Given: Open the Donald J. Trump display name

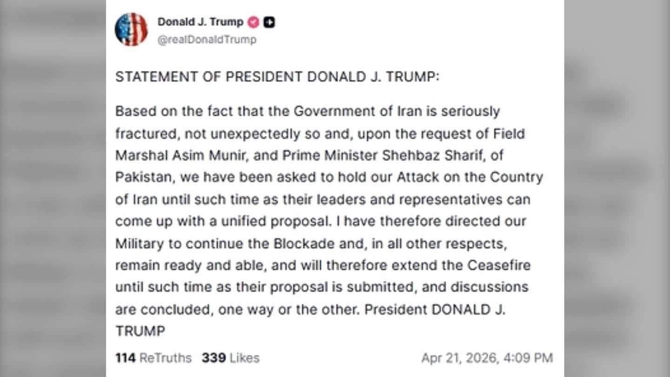Looking at the screenshot, I should 200,22.
